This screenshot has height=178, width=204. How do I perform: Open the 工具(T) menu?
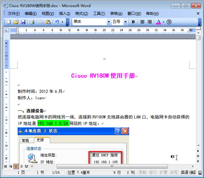(99, 14)
